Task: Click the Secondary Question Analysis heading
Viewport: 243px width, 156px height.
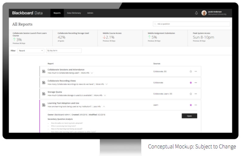Action: 60,119
